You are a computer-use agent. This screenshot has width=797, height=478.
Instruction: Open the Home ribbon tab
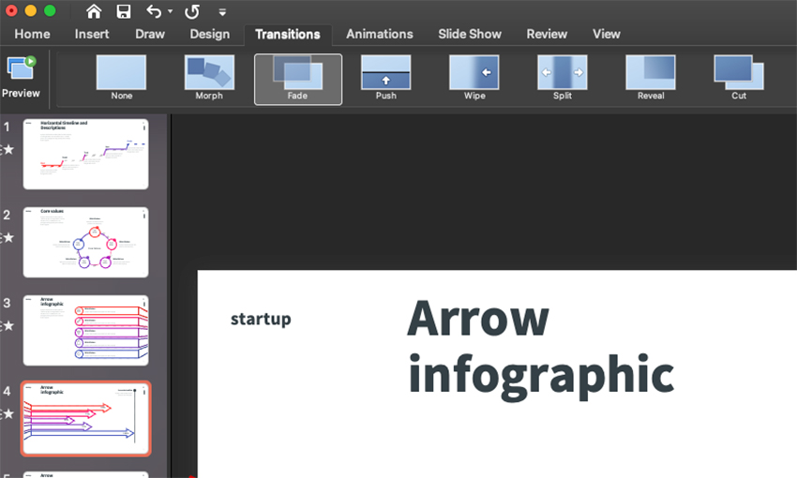pos(32,34)
